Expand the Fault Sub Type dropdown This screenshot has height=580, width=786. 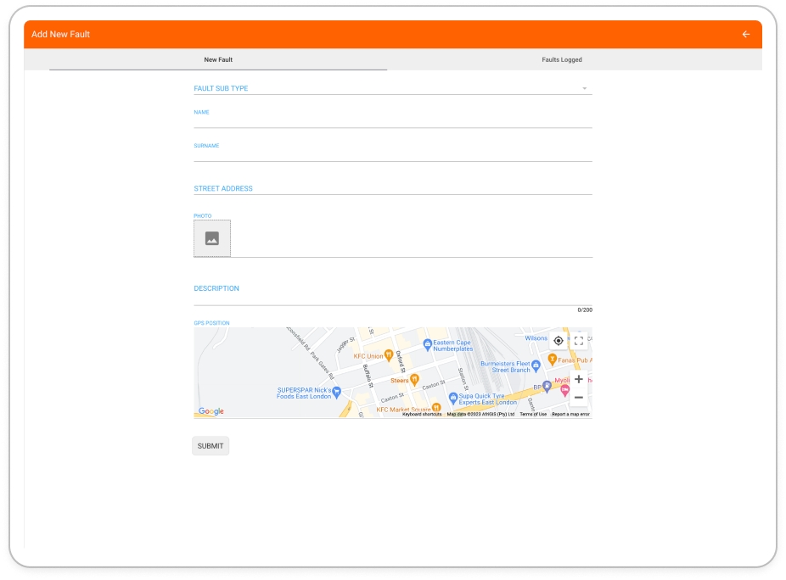[x=392, y=88]
